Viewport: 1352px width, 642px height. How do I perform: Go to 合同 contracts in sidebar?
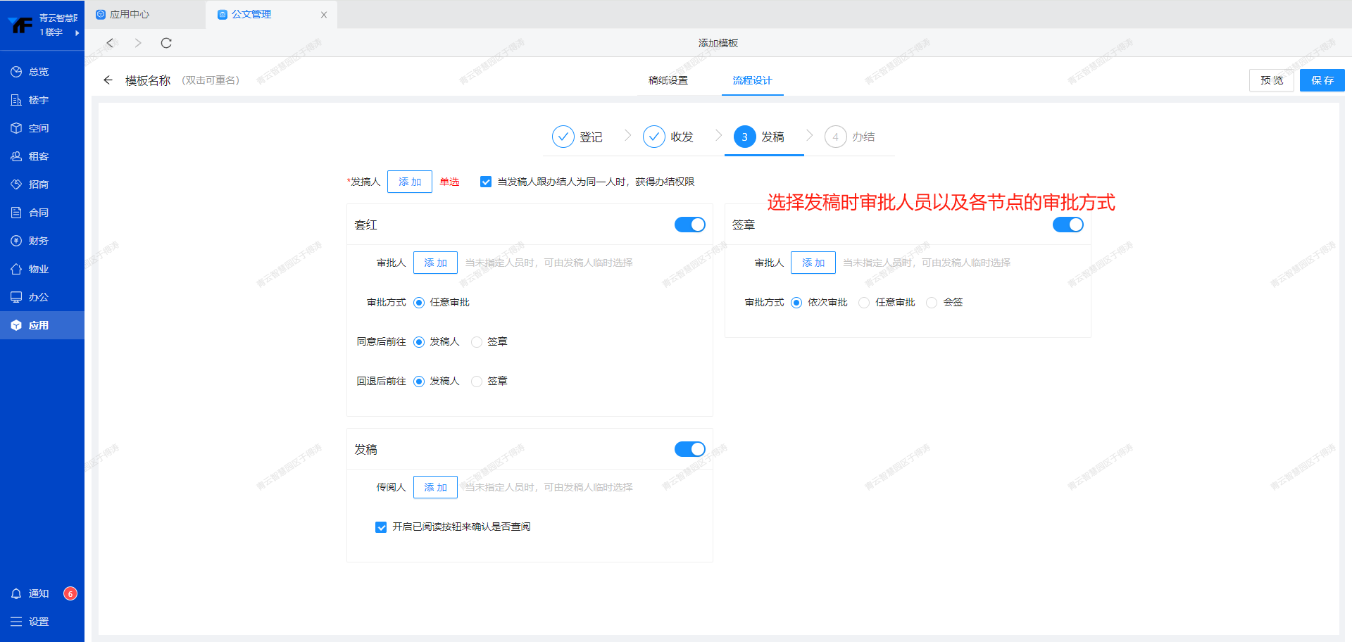[38, 213]
